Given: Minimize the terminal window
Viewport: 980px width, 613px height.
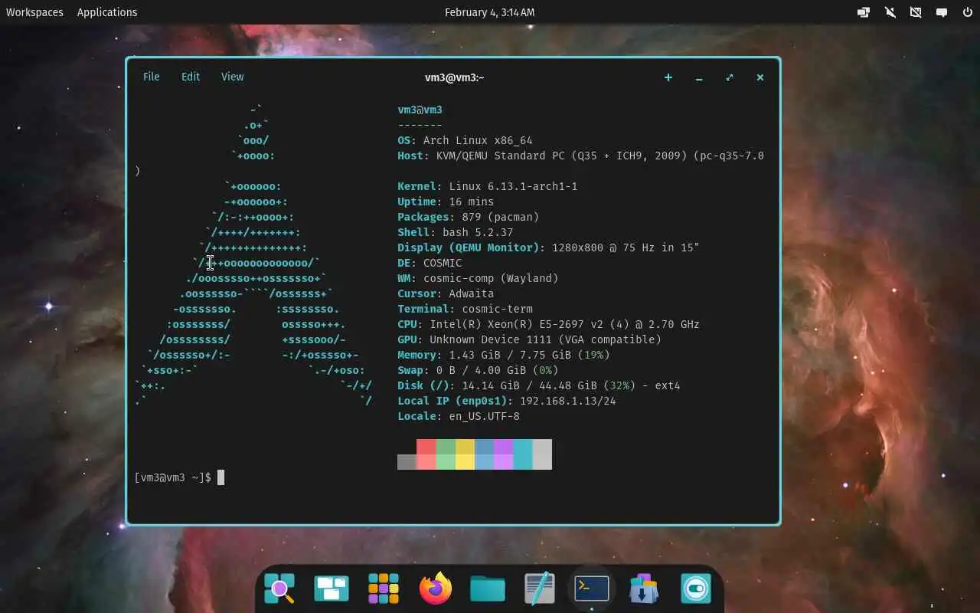Looking at the screenshot, I should [699, 77].
